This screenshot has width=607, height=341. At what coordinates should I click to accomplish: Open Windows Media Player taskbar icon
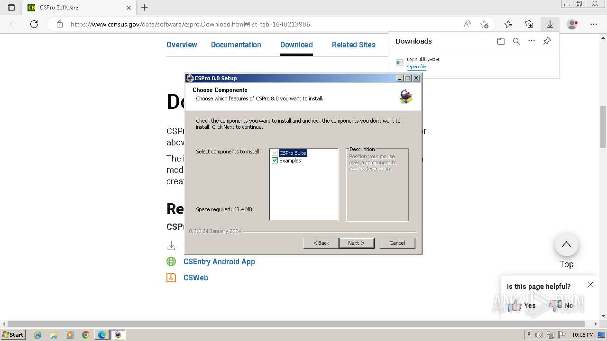[70, 335]
